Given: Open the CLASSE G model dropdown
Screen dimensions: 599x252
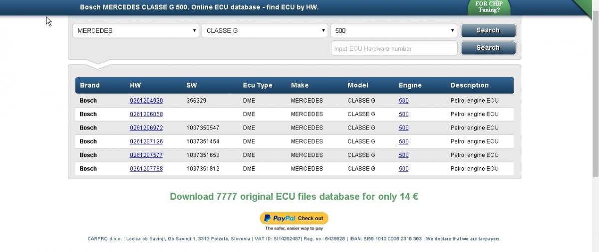Looking at the screenshot, I should point(265,30).
